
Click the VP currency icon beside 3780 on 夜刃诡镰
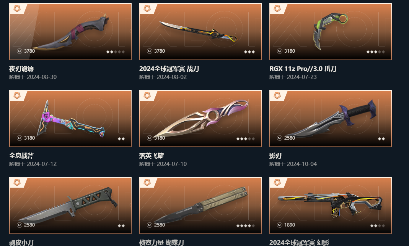(20, 51)
